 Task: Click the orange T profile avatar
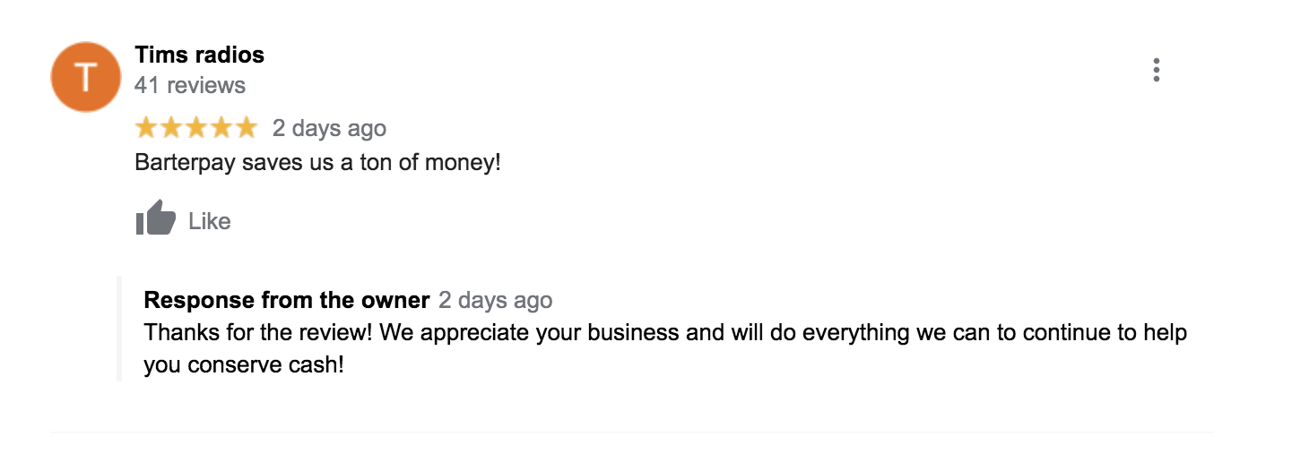pyautogui.click(x=85, y=77)
